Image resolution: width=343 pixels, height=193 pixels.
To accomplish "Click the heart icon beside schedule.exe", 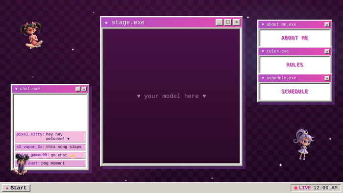I will click(263, 78).
